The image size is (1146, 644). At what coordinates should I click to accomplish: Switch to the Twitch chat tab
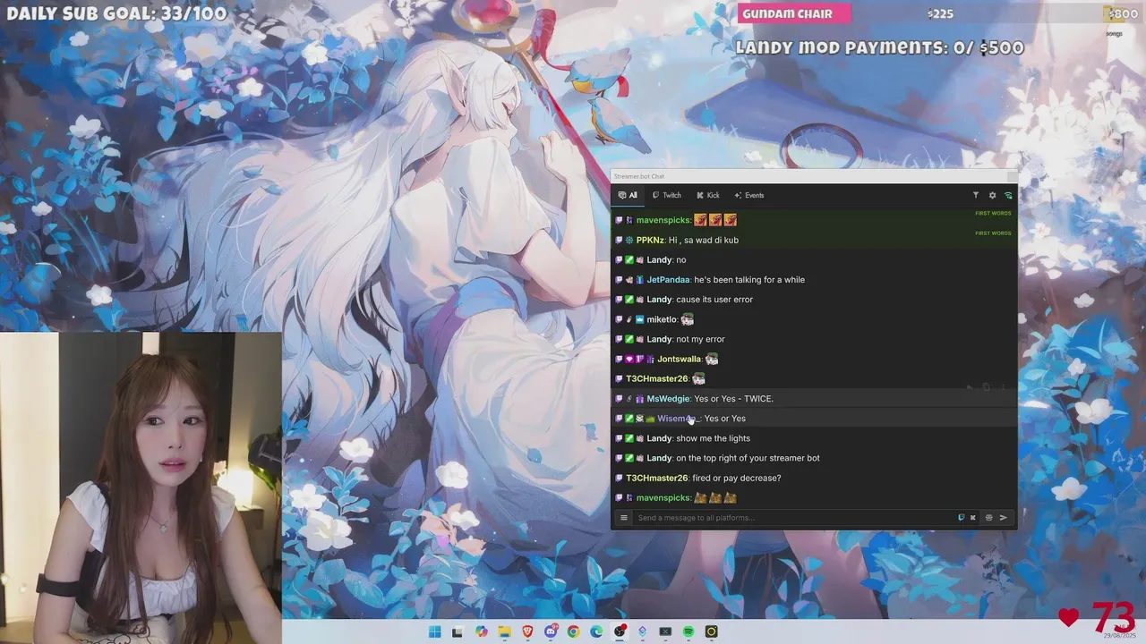[667, 195]
